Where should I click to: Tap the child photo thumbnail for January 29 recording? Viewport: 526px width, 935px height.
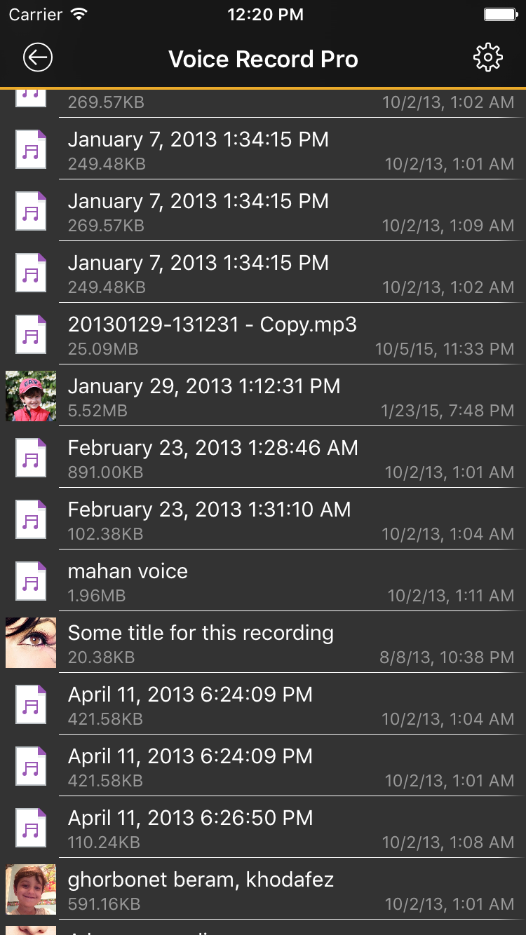pyautogui.click(x=31, y=396)
